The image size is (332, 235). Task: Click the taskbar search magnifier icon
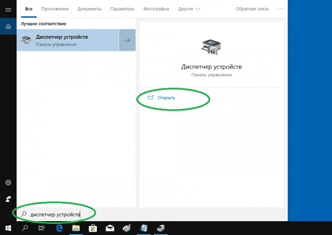tap(25, 228)
